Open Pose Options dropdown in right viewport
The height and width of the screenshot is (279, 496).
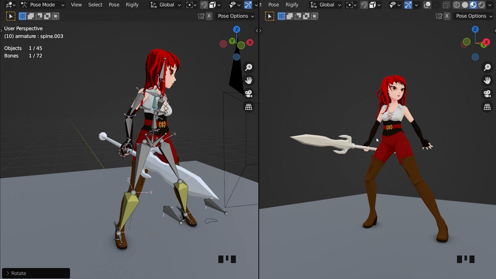coord(474,16)
